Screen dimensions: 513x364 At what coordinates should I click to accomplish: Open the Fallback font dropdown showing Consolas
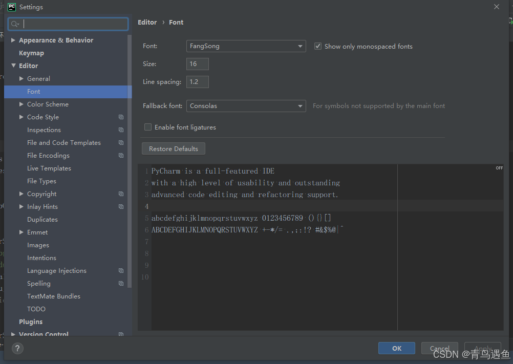246,106
